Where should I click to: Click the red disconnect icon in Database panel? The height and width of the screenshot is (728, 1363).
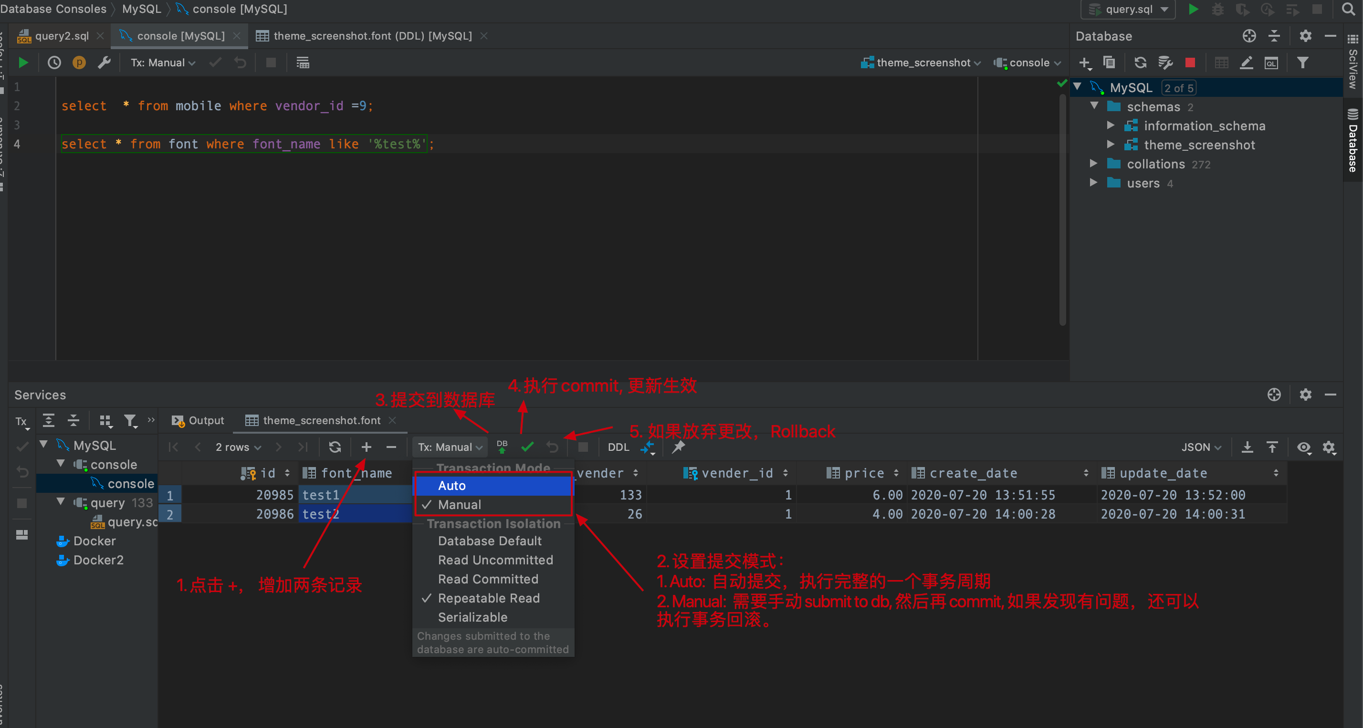tap(1190, 63)
